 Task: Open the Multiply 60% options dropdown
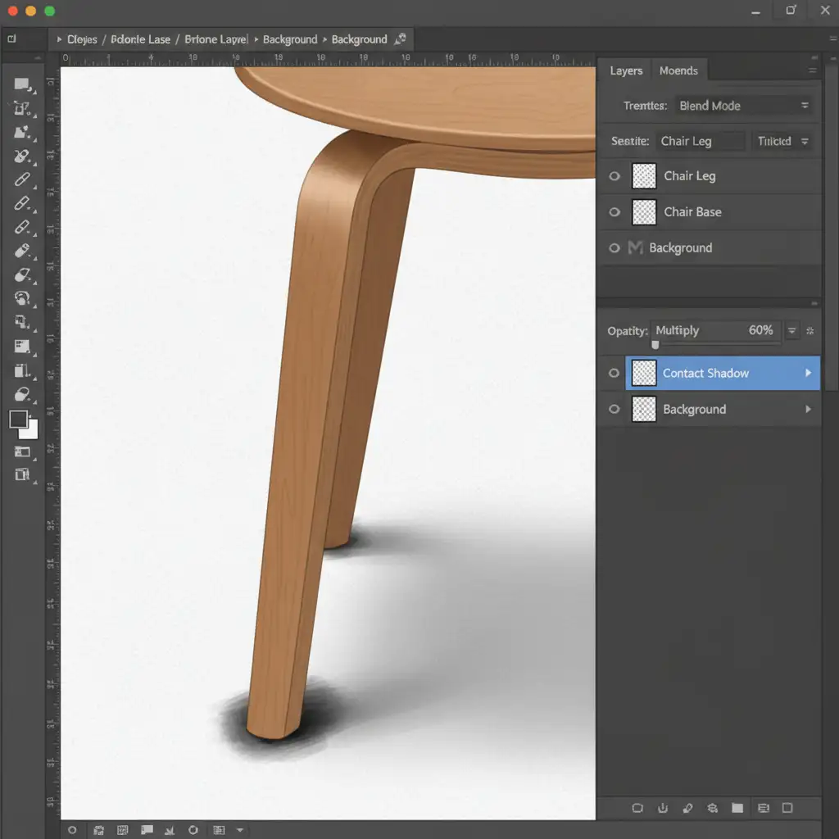pos(792,331)
